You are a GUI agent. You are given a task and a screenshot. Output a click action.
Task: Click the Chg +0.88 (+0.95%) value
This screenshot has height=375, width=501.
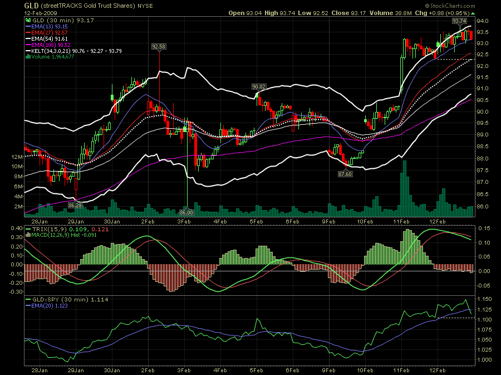tap(442, 13)
